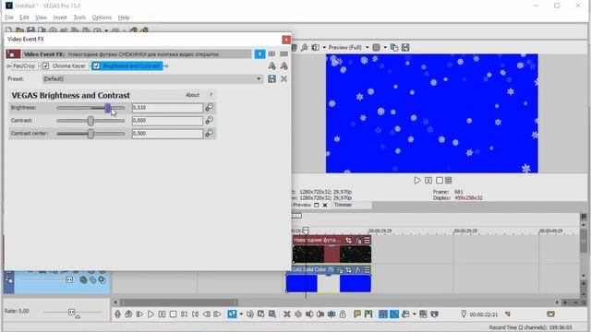Toggle the Automatic Crossfades blue button
The height and width of the screenshot is (332, 591).
click(394, 314)
